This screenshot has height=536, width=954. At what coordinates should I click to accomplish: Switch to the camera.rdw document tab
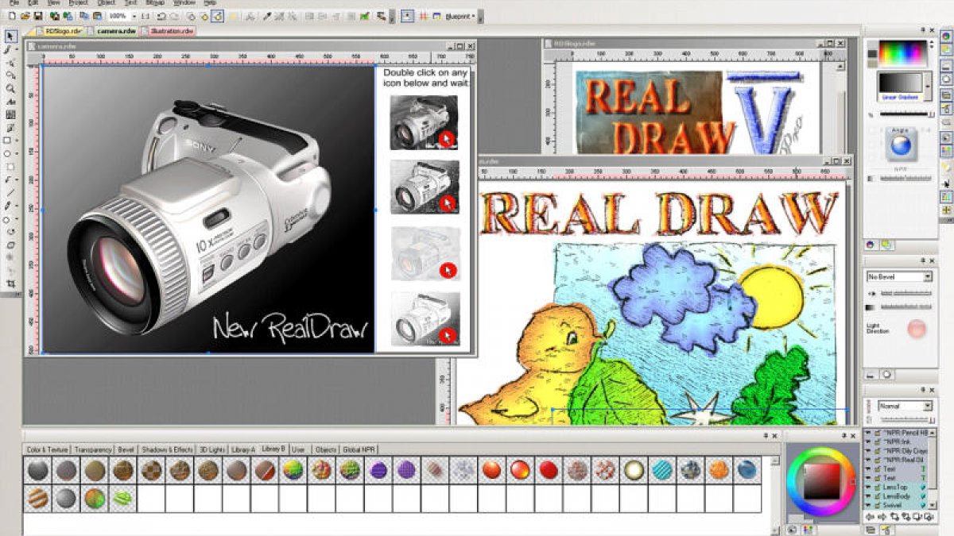click(x=112, y=31)
